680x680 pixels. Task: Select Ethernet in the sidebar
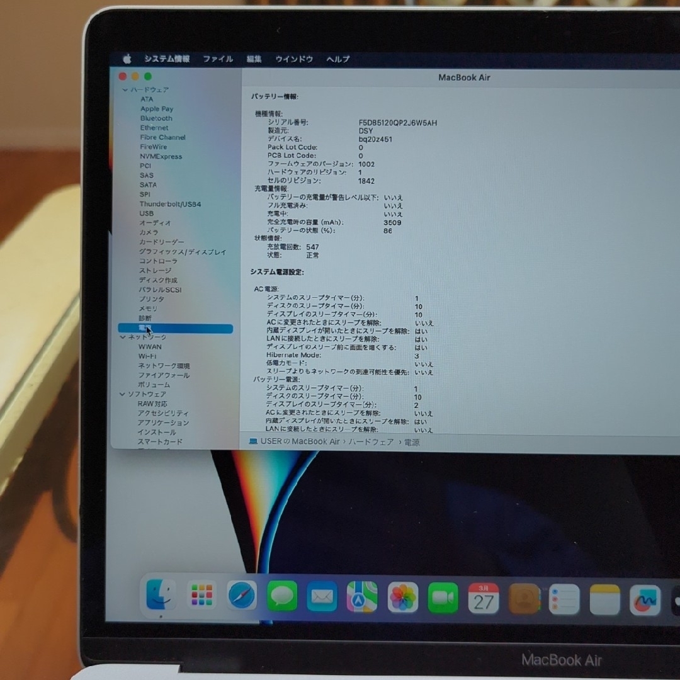(154, 128)
